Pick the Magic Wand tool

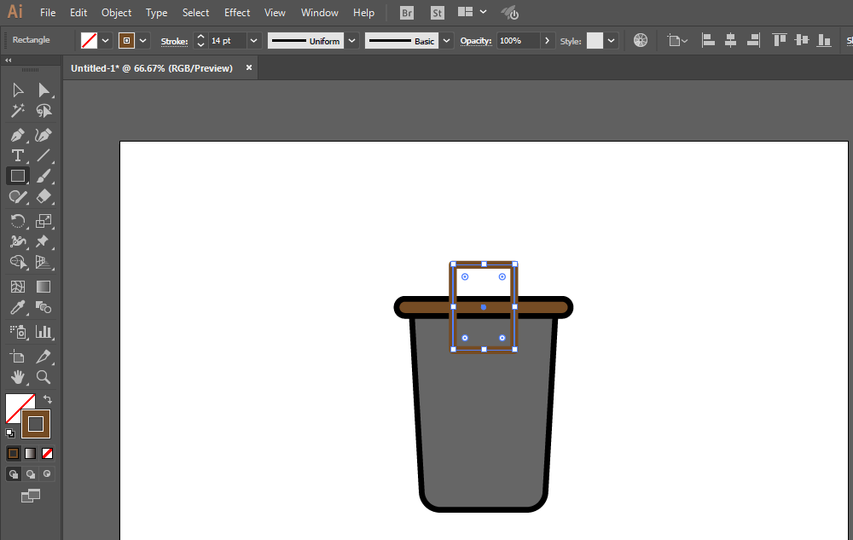point(17,111)
